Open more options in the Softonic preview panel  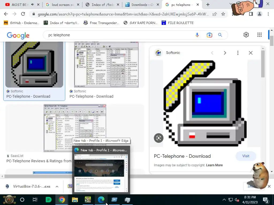click(x=238, y=53)
